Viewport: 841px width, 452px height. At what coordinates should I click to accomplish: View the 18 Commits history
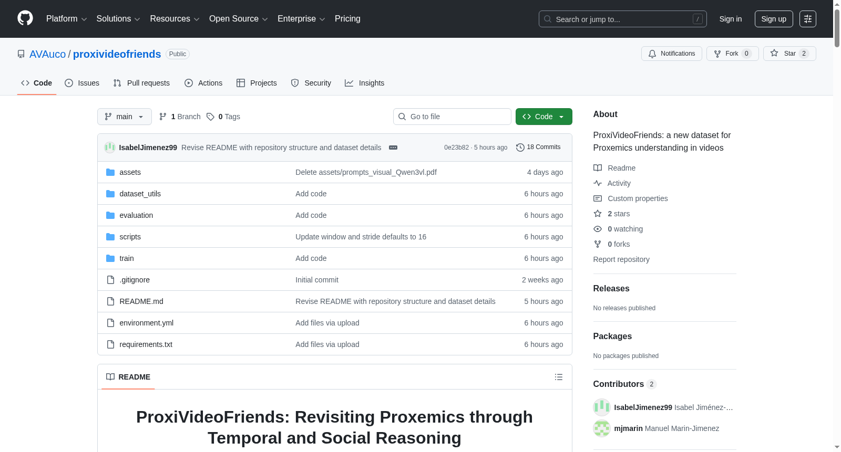click(538, 147)
